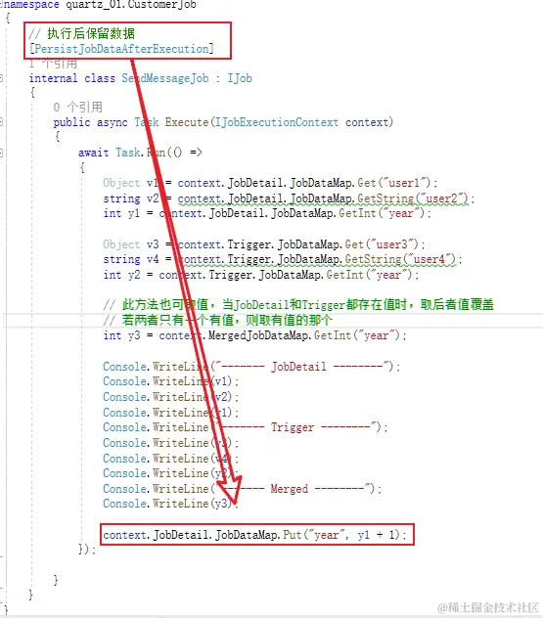This screenshot has width=543, height=618.
Task: Click the Console.WriteLine(v1) statement
Action: [171, 381]
